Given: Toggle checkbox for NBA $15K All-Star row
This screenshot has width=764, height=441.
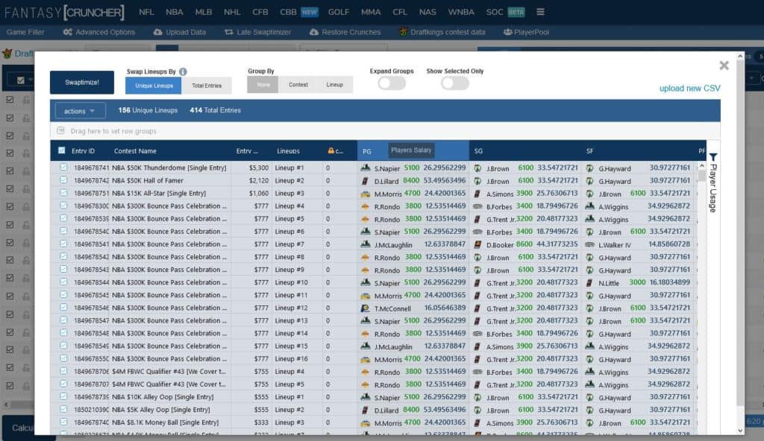Looking at the screenshot, I should 63,193.
